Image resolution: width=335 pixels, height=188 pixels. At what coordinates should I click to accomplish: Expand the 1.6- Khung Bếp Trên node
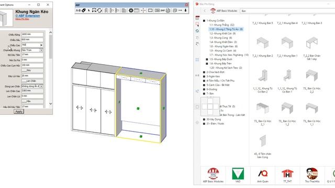(207, 64)
